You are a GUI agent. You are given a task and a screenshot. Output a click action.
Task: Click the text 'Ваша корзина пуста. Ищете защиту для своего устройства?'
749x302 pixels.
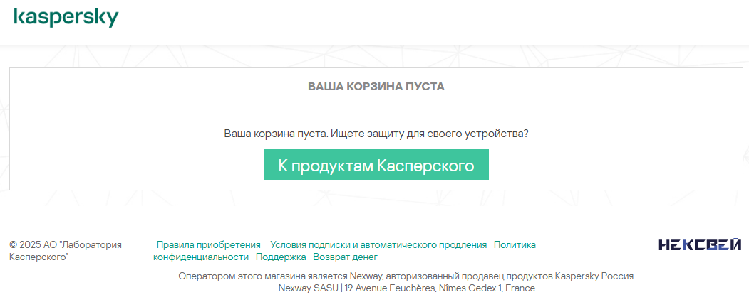[376, 134]
